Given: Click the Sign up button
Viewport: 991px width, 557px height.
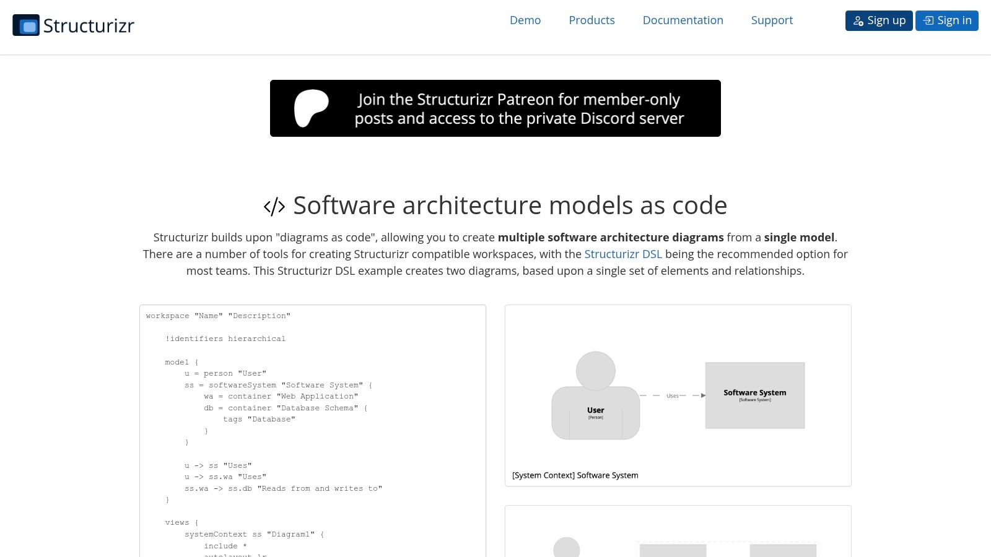Looking at the screenshot, I should click(879, 20).
